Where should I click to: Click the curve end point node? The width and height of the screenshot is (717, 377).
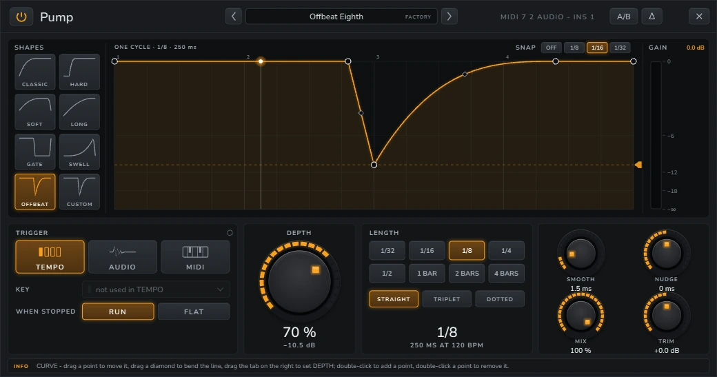click(634, 61)
